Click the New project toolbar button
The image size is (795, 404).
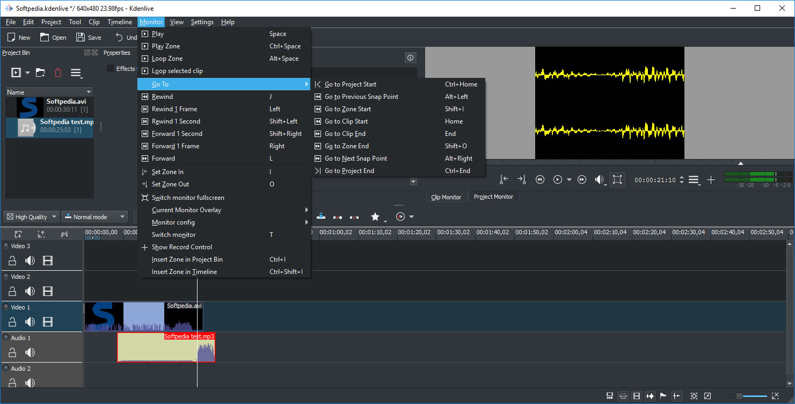(x=19, y=38)
